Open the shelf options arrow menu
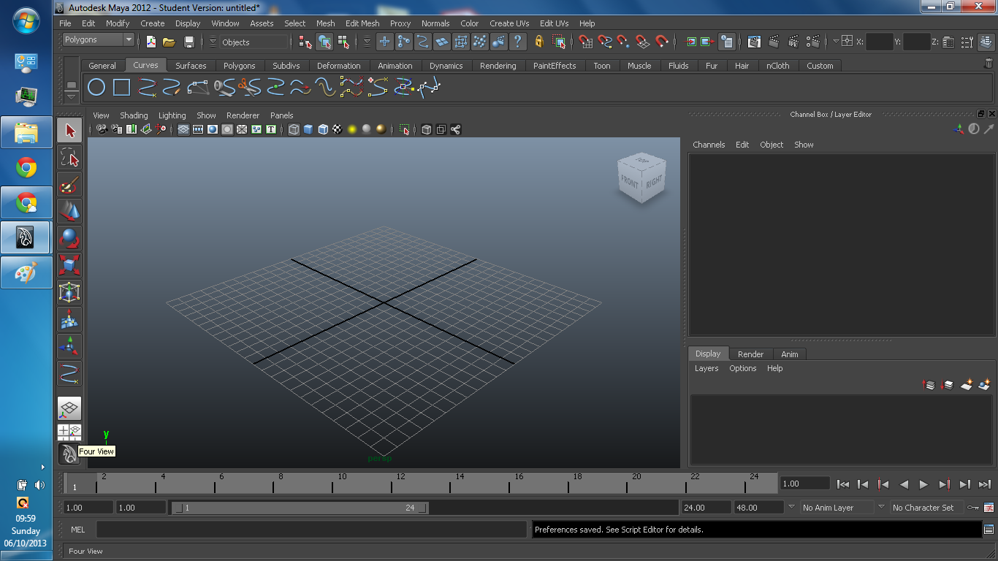The height and width of the screenshot is (561, 998). coord(71,96)
